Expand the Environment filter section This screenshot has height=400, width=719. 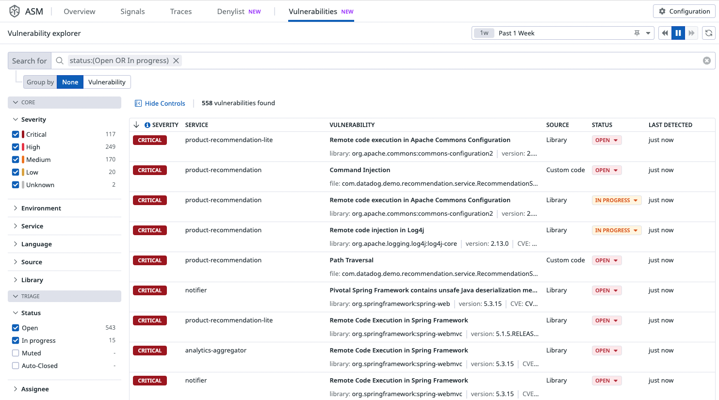41,208
